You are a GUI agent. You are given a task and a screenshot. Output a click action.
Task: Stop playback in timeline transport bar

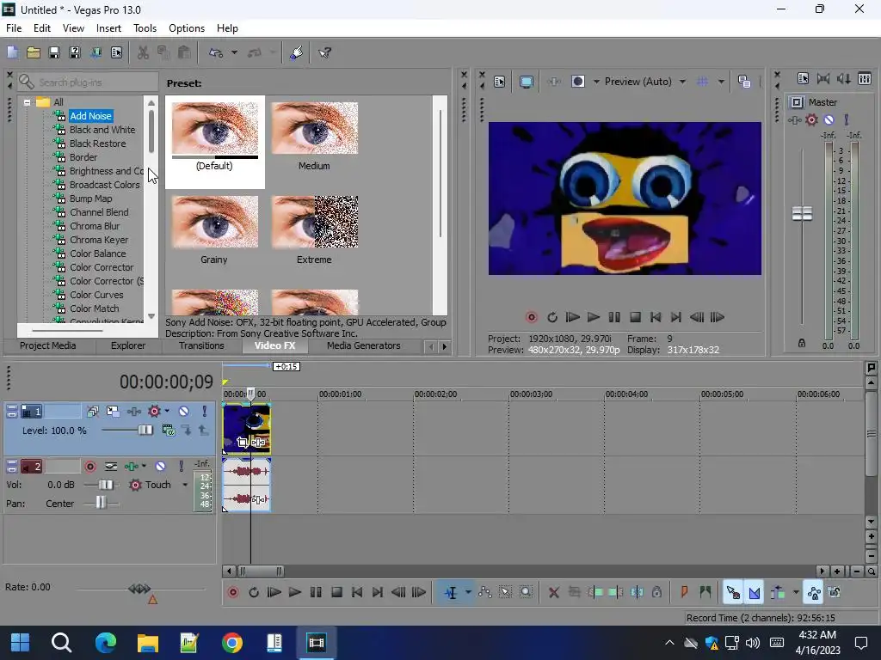(336, 592)
